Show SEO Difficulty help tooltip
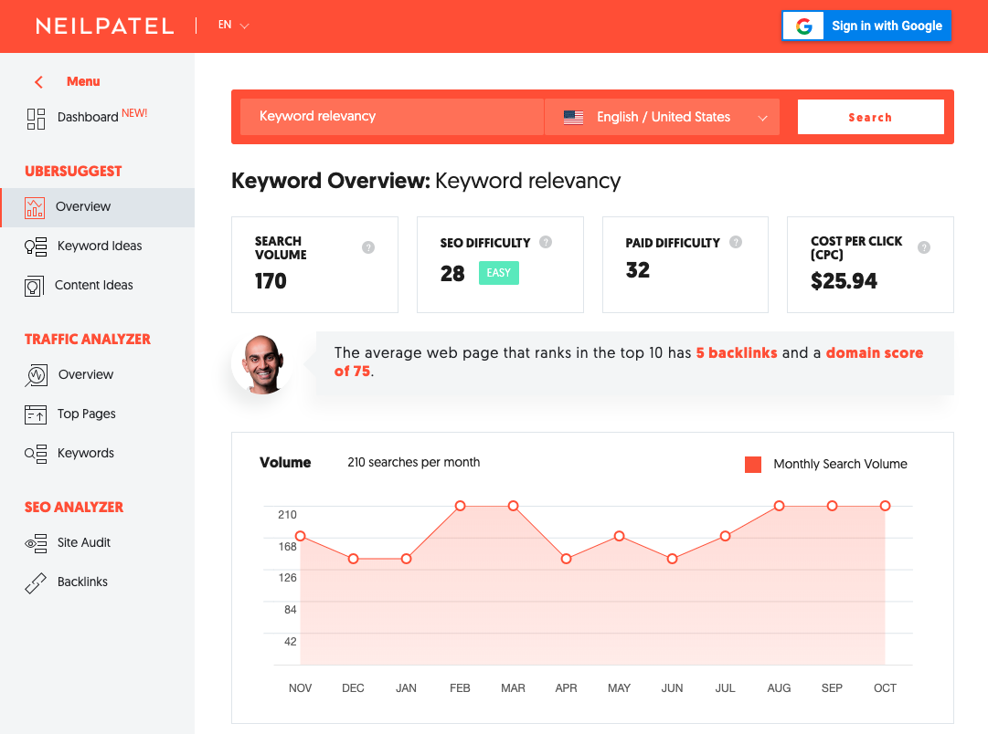The image size is (988, 734). pyautogui.click(x=546, y=242)
